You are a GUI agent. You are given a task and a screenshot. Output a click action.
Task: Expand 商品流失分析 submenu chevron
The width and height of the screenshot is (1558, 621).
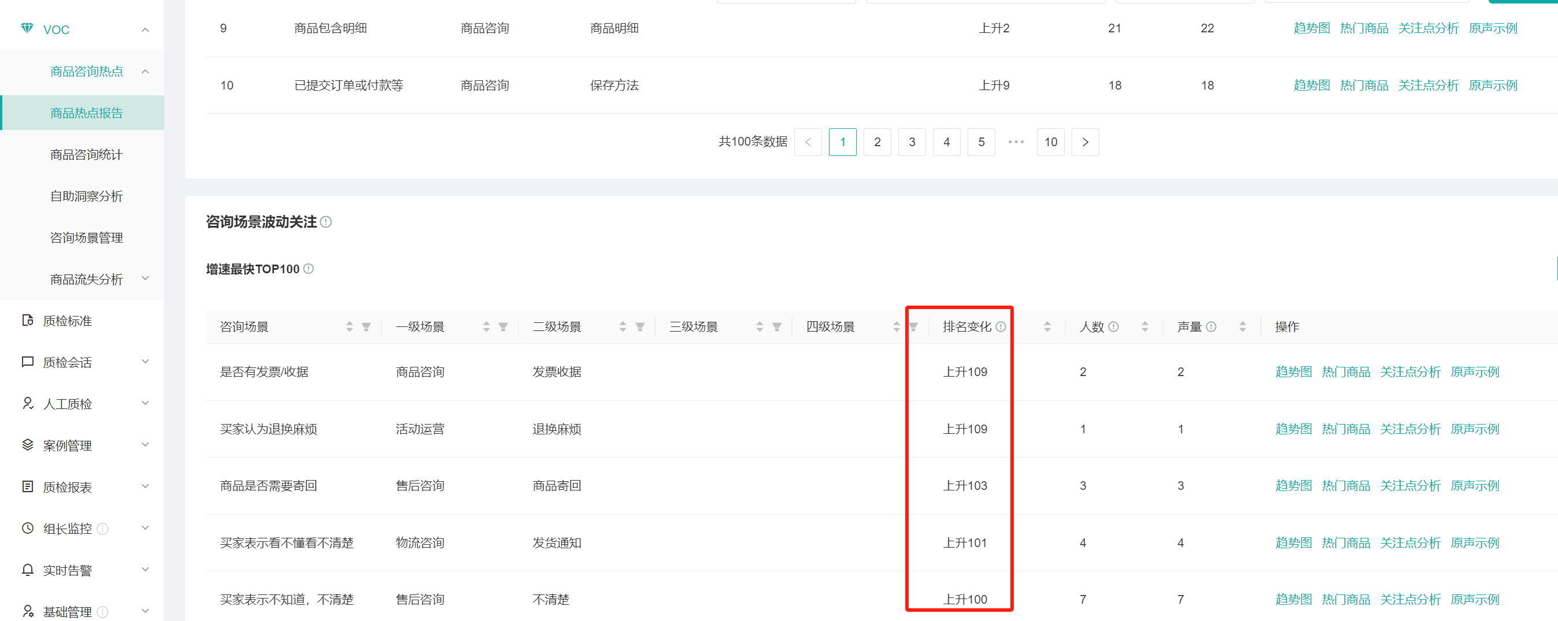pyautogui.click(x=145, y=278)
